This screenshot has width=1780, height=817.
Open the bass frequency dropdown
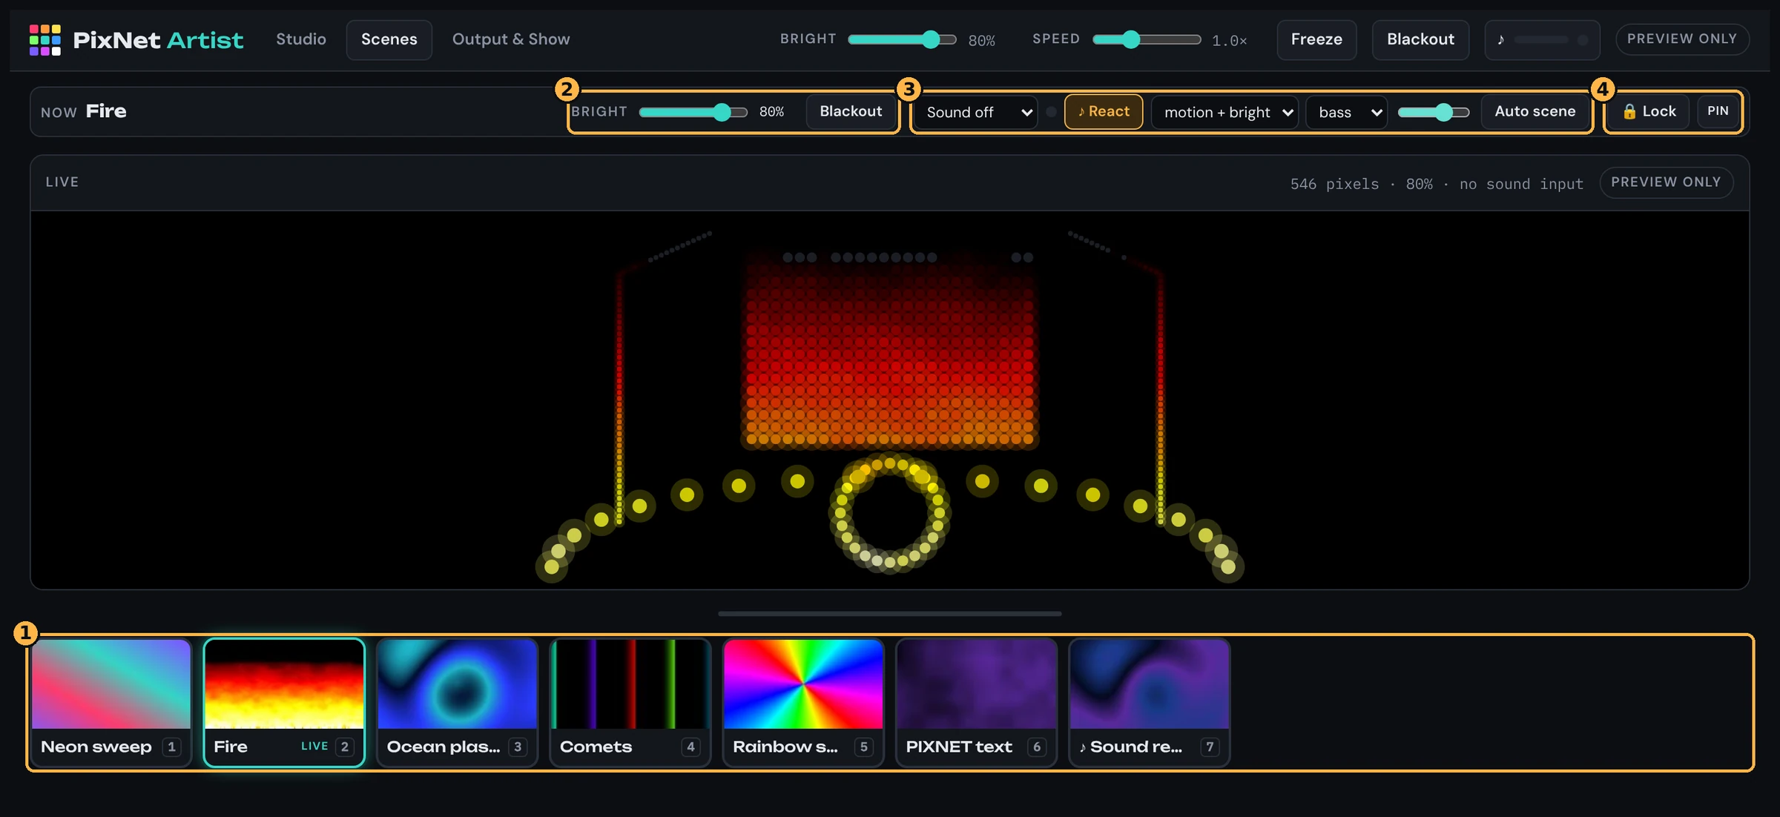[1347, 112]
